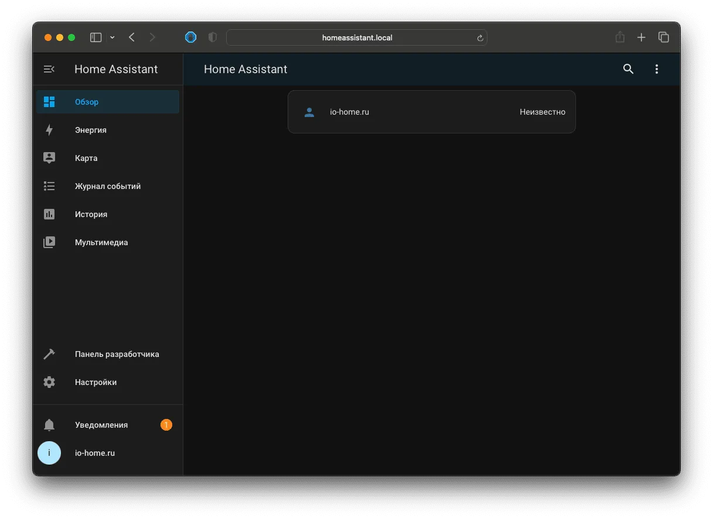
Task: Click the Energy lightning bolt icon
Action: click(x=49, y=130)
